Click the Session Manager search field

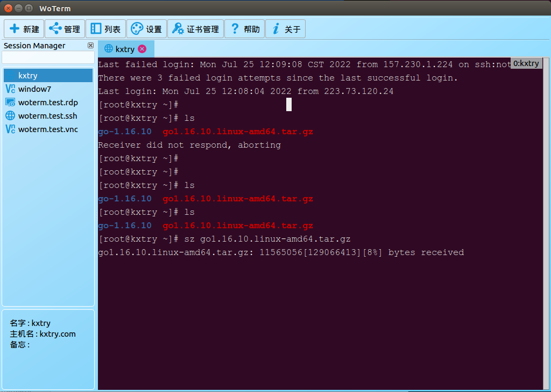(48, 57)
